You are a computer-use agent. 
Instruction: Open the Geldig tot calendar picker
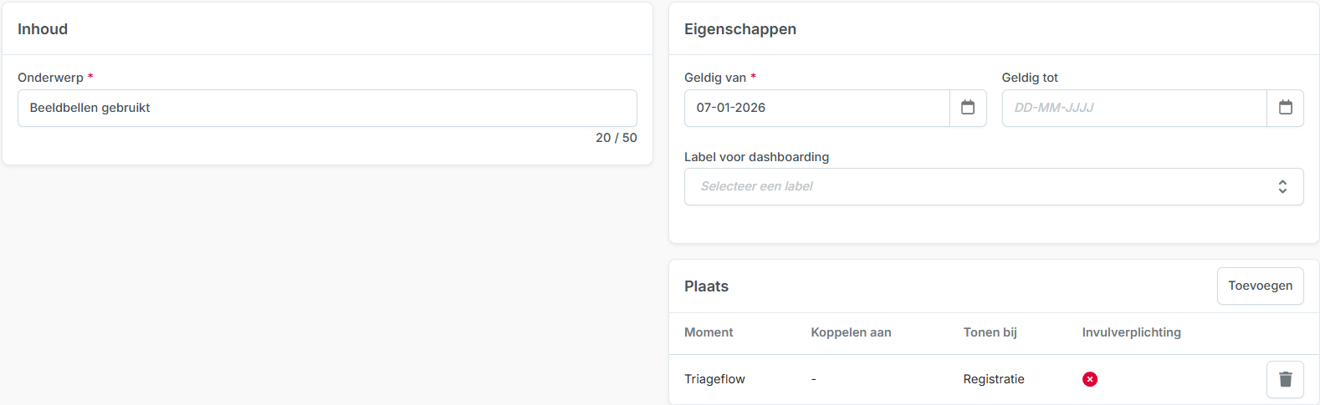pyautogui.click(x=1285, y=108)
